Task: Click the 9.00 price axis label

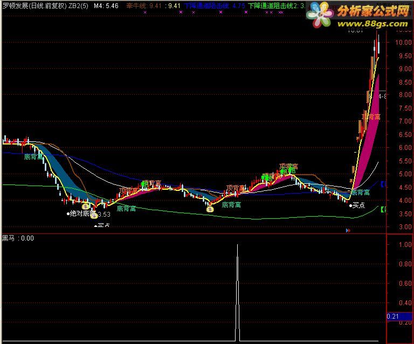Action: point(405,68)
